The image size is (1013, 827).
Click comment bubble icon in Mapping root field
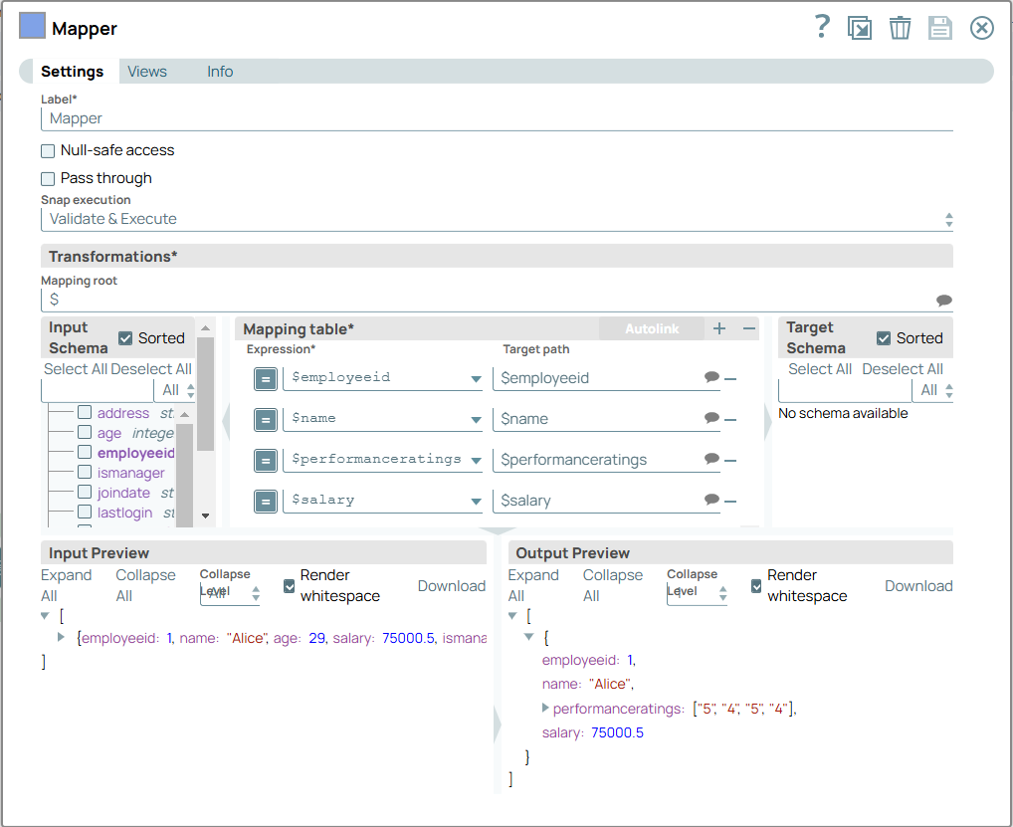943,301
